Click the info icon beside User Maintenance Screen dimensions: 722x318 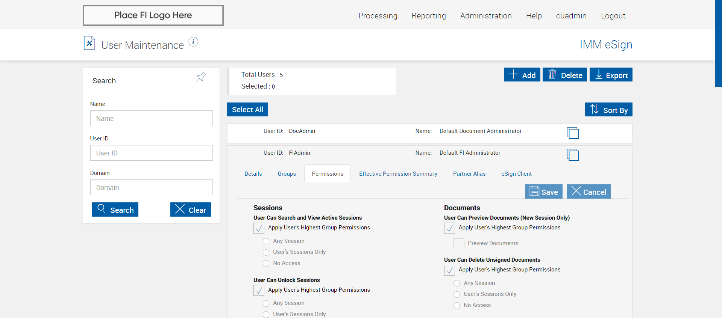193,42
